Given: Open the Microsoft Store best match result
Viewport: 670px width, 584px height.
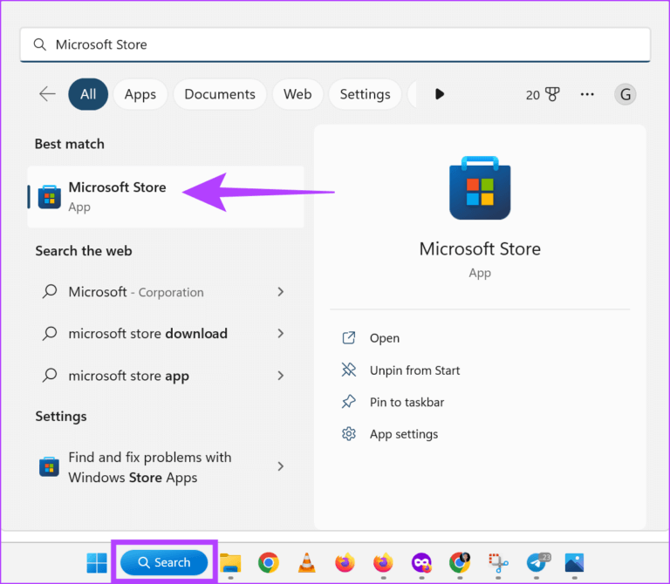Looking at the screenshot, I should click(x=166, y=197).
